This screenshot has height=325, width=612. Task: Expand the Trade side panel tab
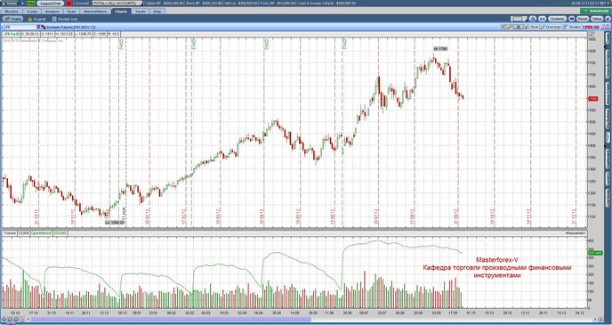[608, 38]
